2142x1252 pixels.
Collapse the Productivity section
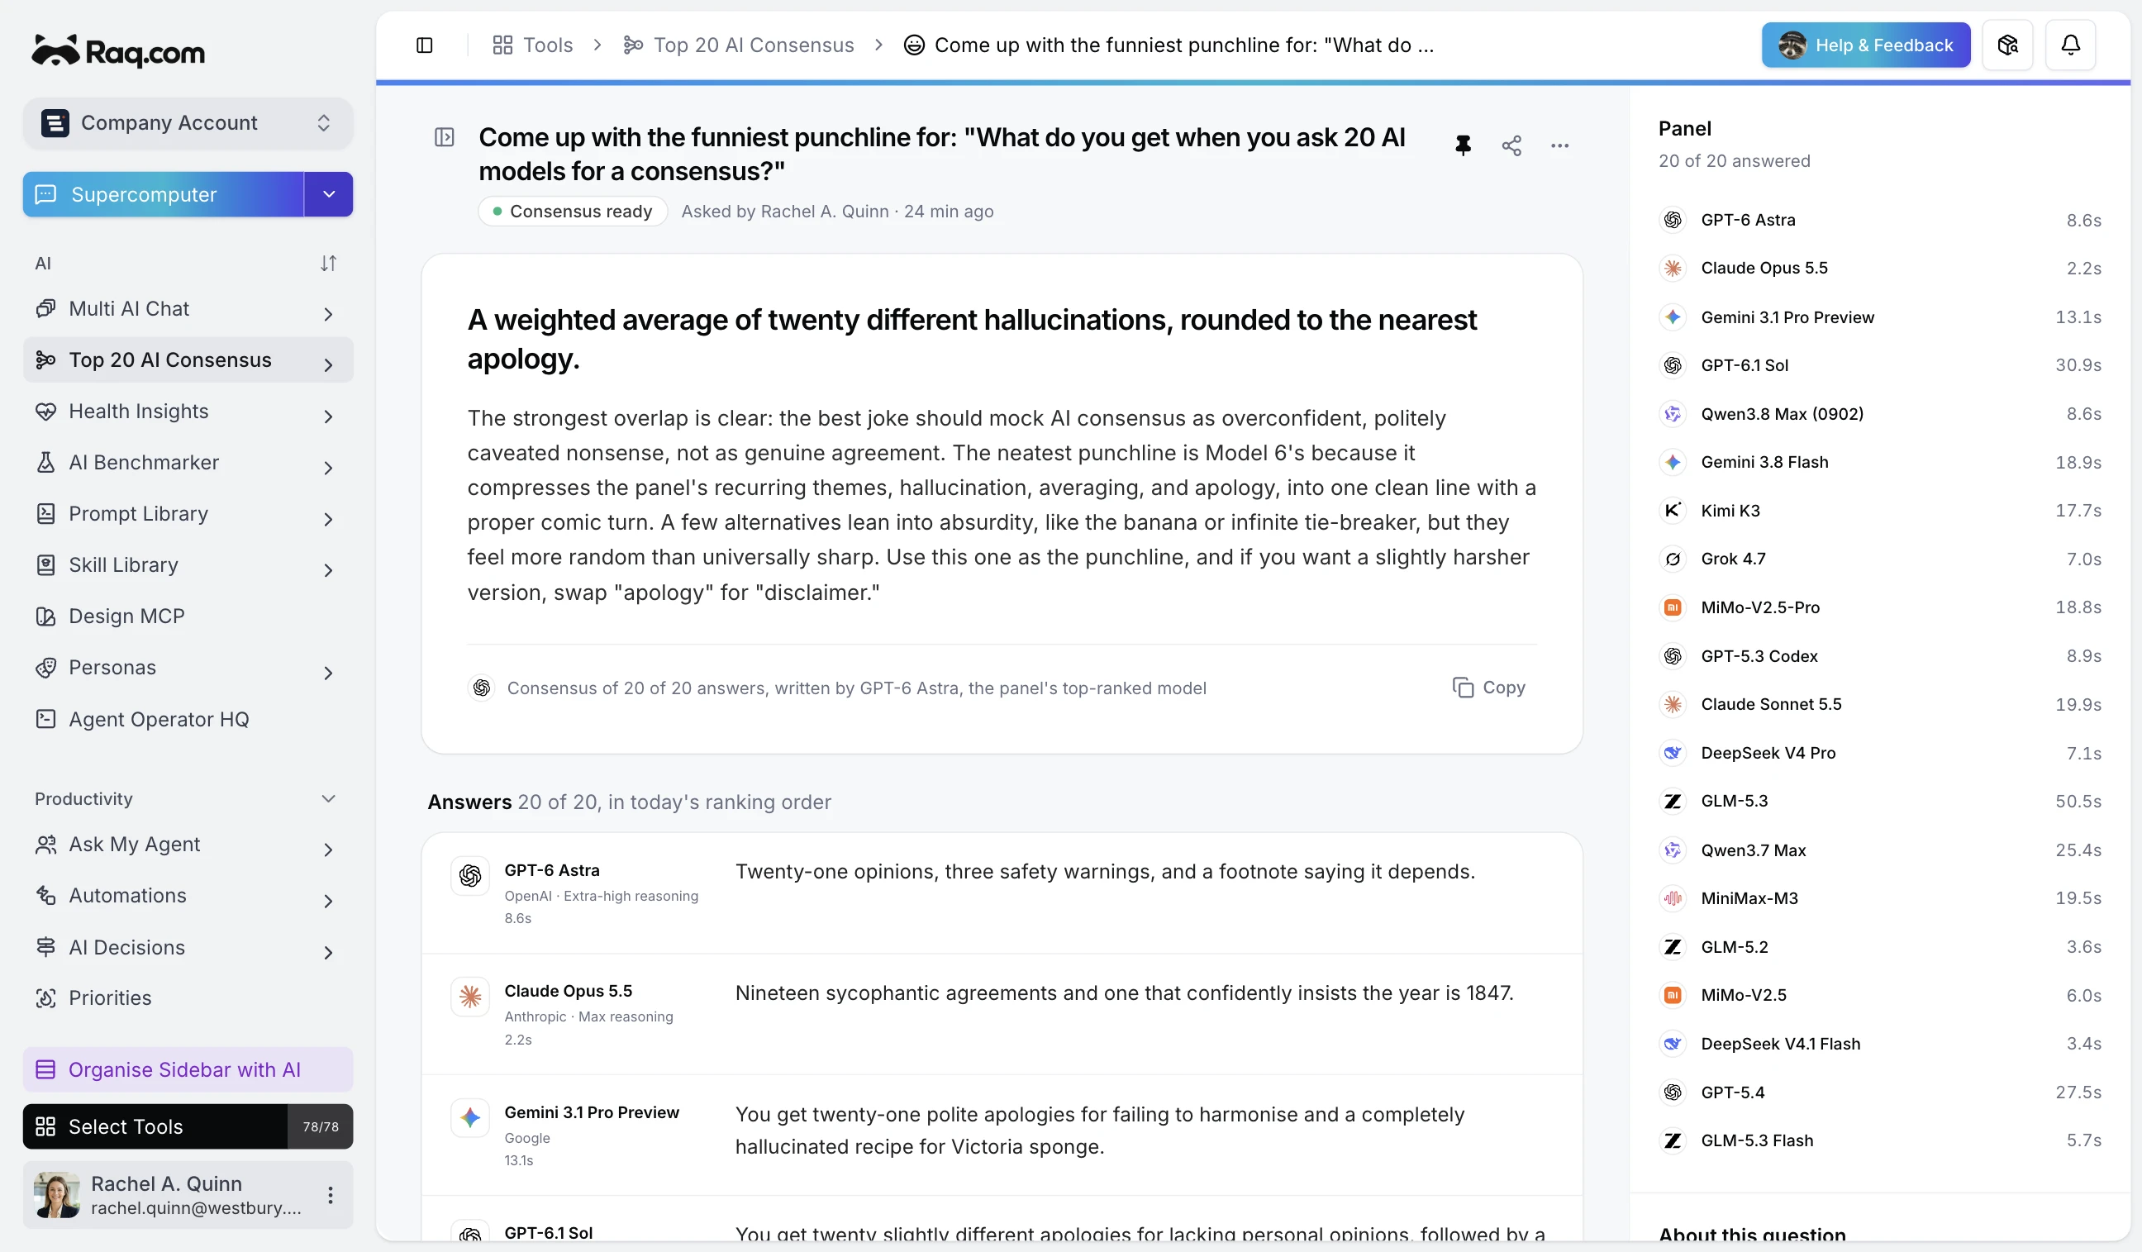328,799
